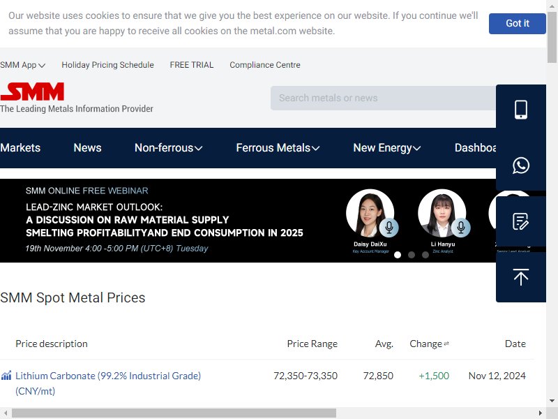Viewport: 558px width, 419px height.
Task: Open the Markets nav item
Action: tap(20, 148)
